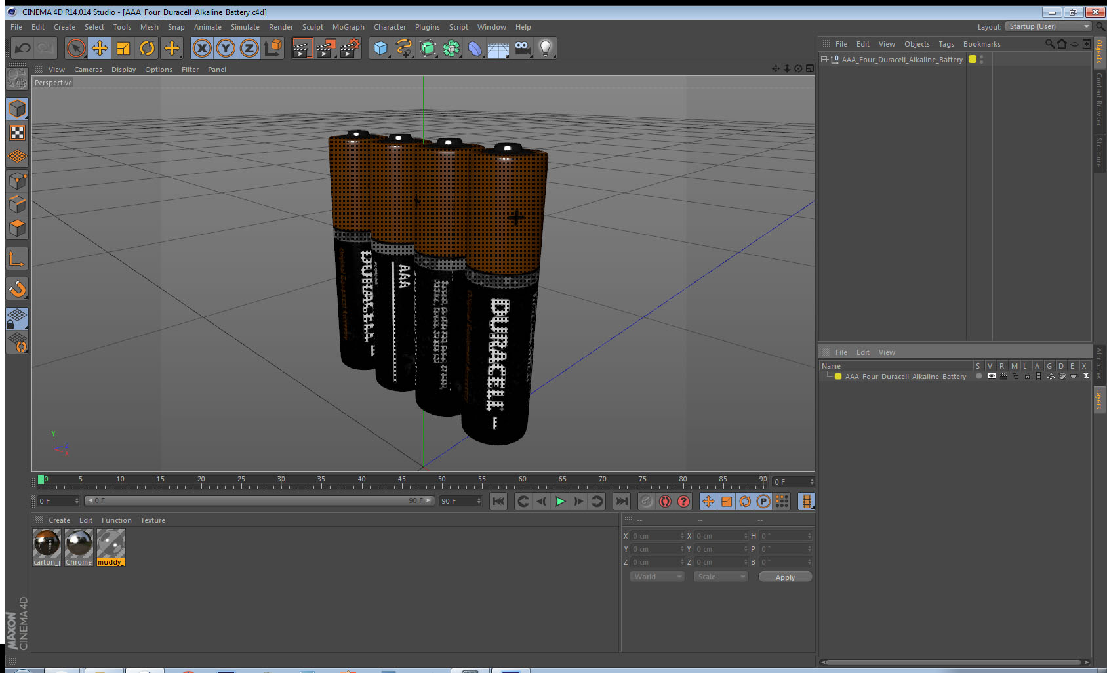Click Enable Axis tool in left palette

click(17, 259)
